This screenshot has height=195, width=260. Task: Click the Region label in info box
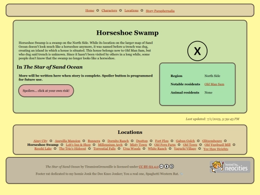[176, 76]
